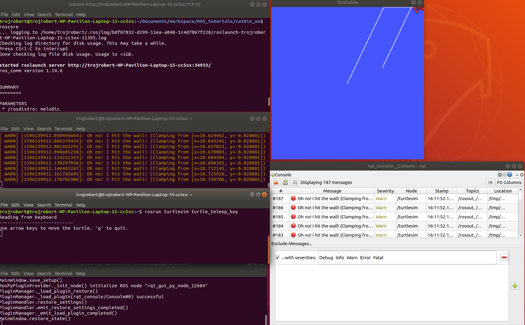Remove severity filter with red minus icon

point(504,258)
